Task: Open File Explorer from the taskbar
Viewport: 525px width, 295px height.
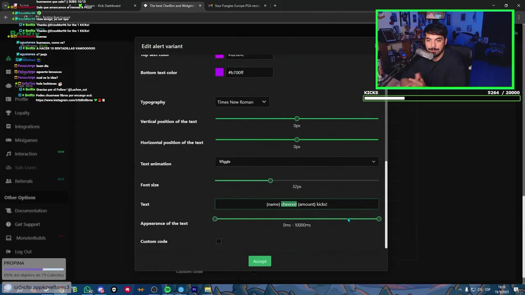Action: (208, 290)
